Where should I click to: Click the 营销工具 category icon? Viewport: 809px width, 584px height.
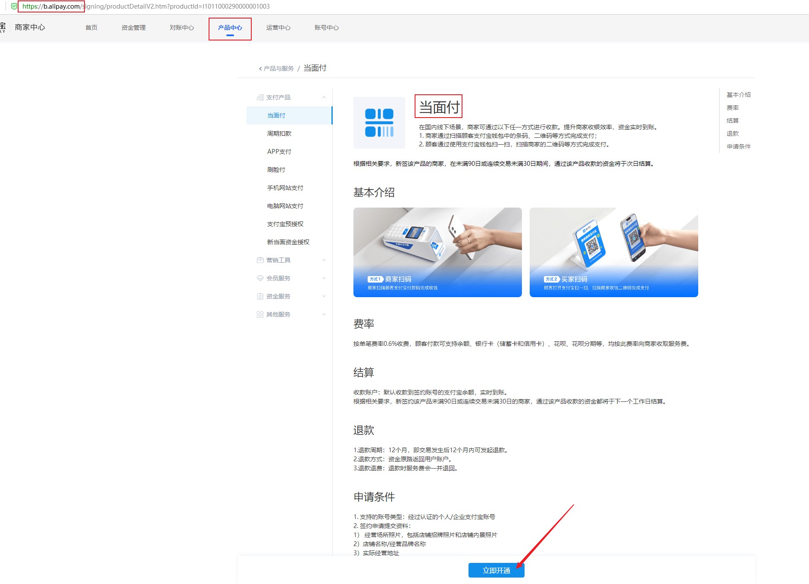[260, 260]
